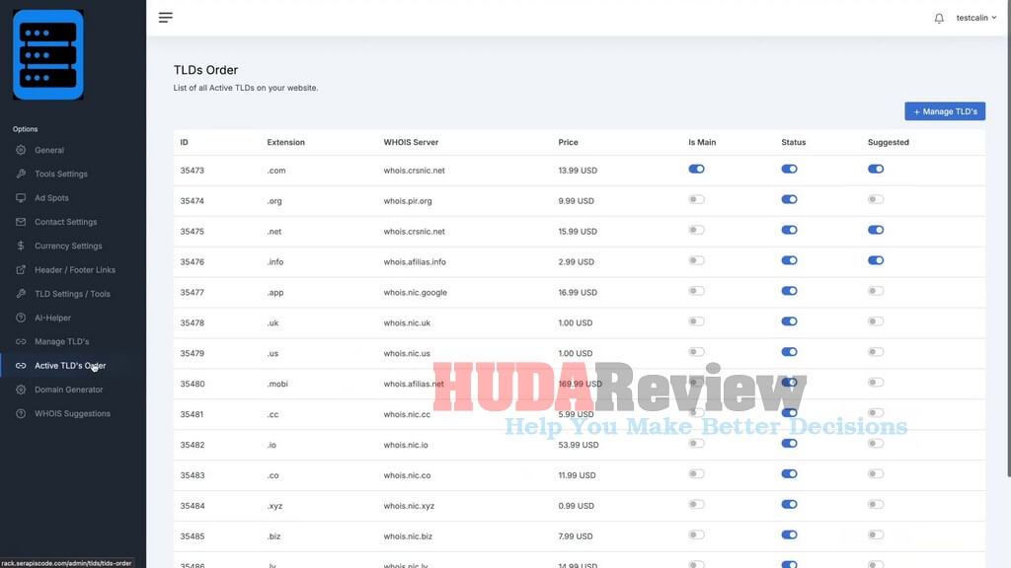Image resolution: width=1011 pixels, height=568 pixels.
Task: Toggle Status for .com
Action: pyautogui.click(x=789, y=170)
